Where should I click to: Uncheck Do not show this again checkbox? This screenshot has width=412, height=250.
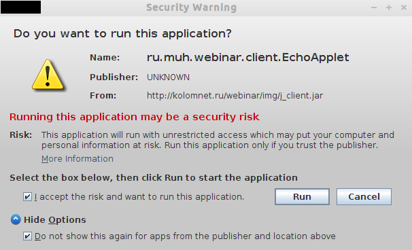[27, 236]
